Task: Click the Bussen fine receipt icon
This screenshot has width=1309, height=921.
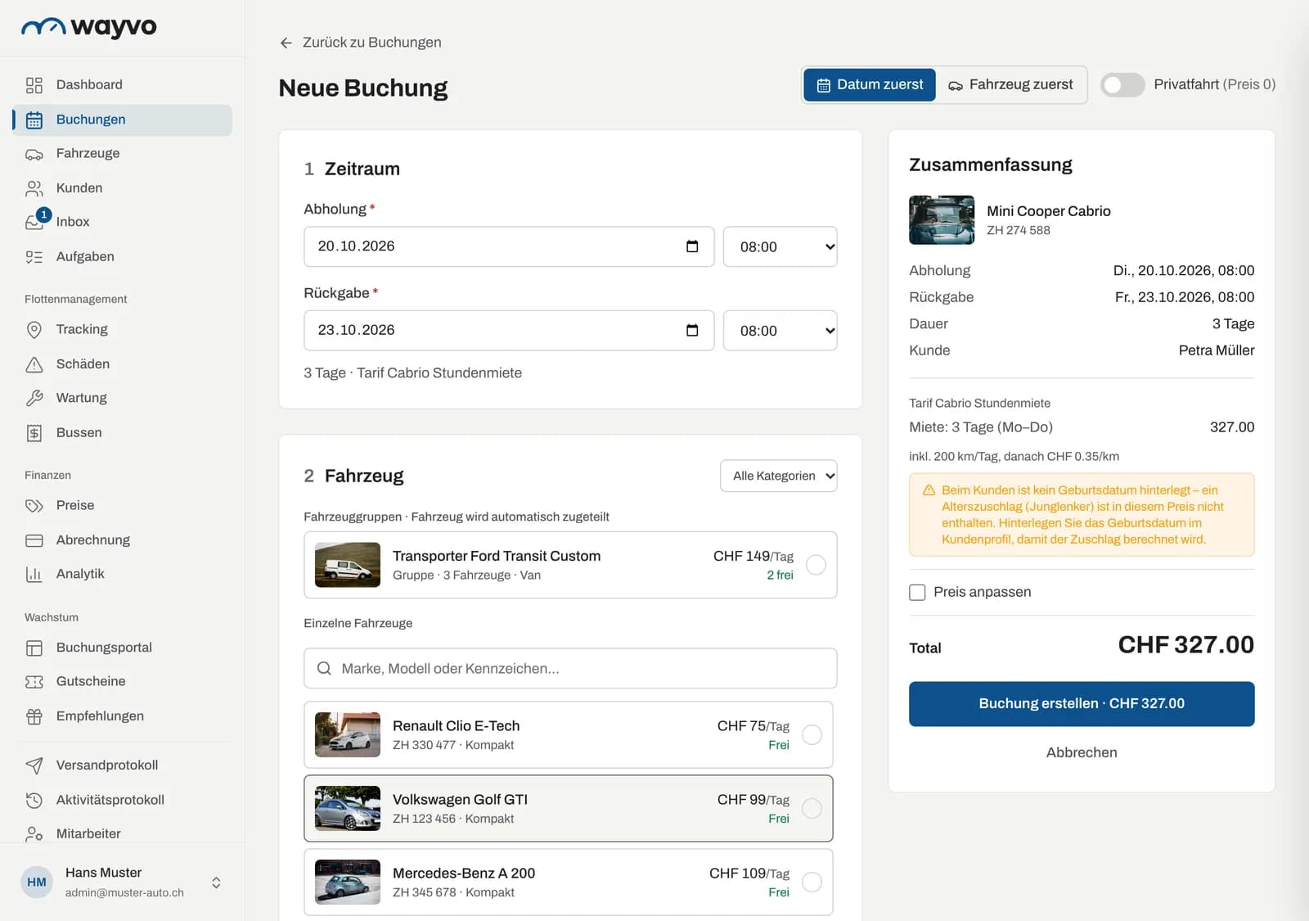Action: [34, 433]
